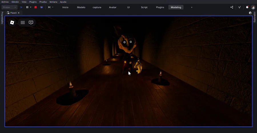The width and height of the screenshot is (257, 133).
Task: Open the Probar test mode dropdown
Action: pos(9,7)
